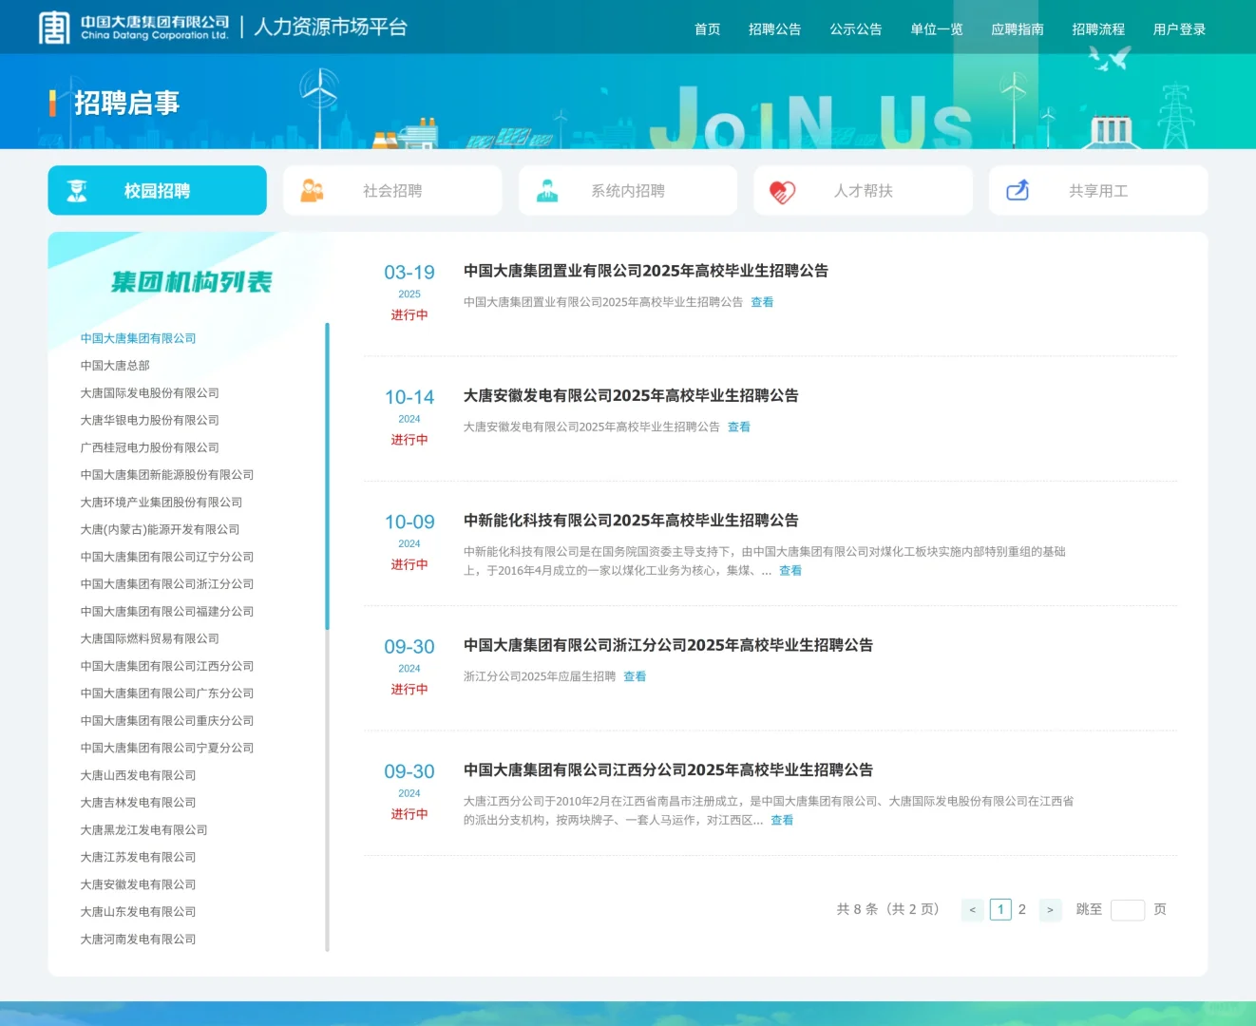Select 大唐(内蒙古)能源开发有限公司 in organization list
Viewport: 1256px width, 1026px height.
(161, 530)
